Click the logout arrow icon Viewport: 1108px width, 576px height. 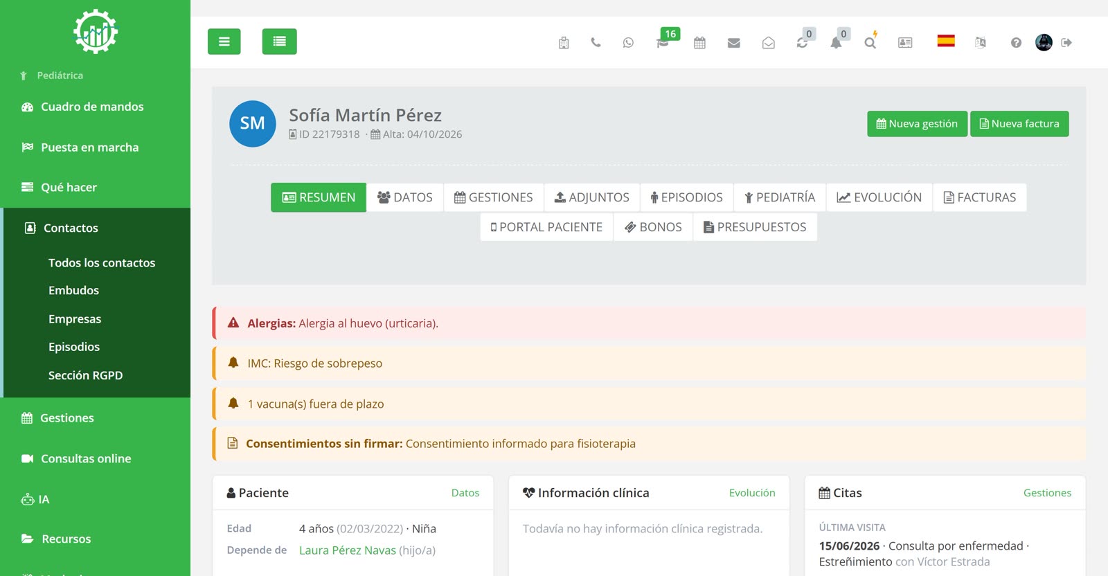click(1066, 43)
